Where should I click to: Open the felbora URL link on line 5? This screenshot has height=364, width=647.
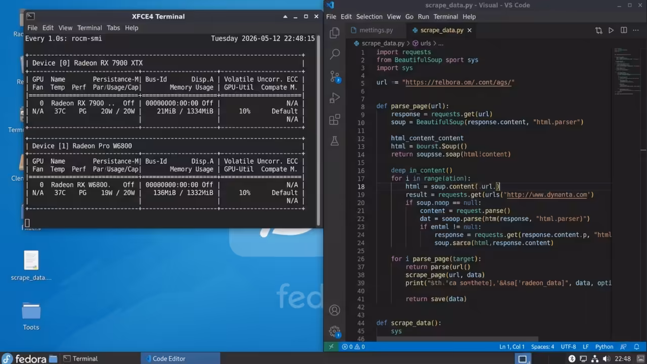[458, 82]
